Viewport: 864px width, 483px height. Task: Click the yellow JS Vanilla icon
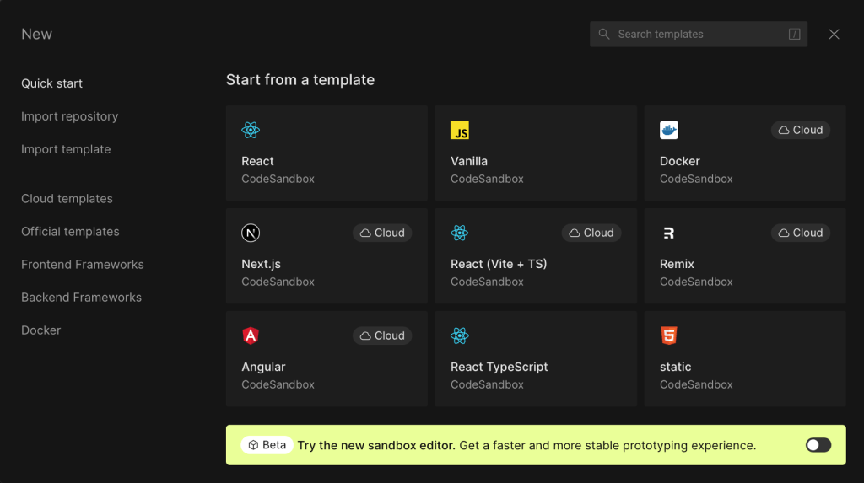460,130
